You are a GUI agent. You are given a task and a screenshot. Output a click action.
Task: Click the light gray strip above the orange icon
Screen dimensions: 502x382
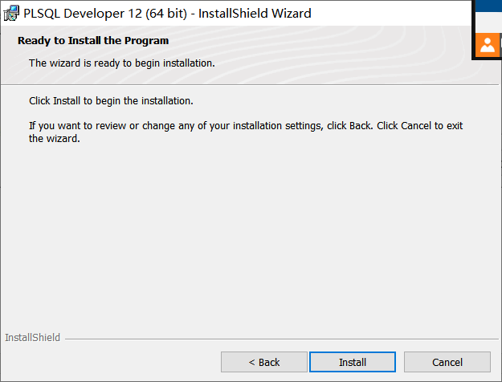pyautogui.click(x=488, y=22)
